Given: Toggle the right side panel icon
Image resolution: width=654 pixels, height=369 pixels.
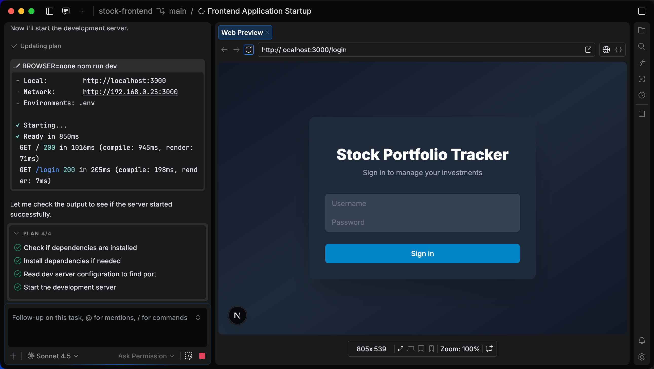Looking at the screenshot, I should (642, 11).
